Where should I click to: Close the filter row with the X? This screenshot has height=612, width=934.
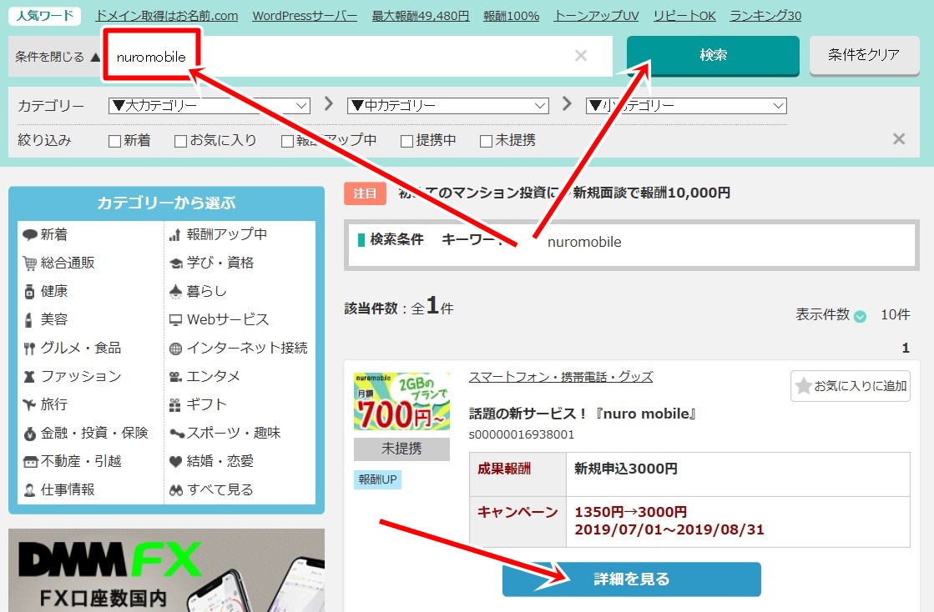(899, 138)
